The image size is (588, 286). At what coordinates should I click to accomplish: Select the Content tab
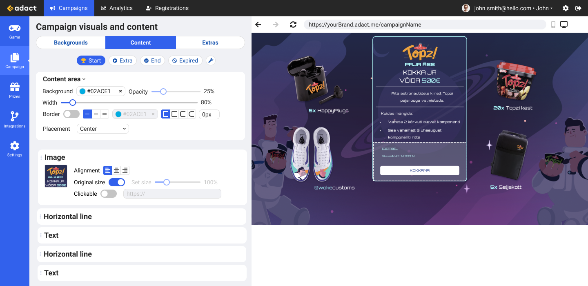[140, 42]
